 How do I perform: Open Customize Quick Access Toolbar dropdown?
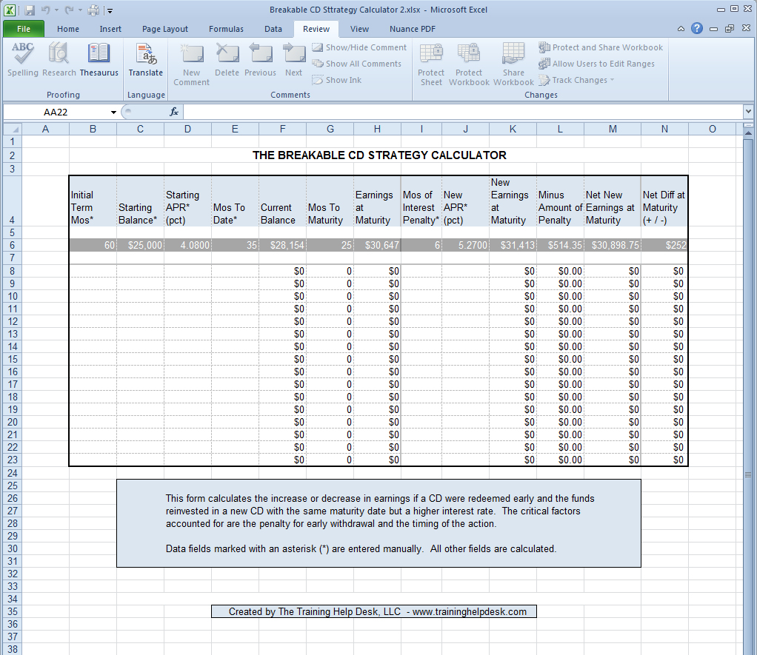point(110,10)
